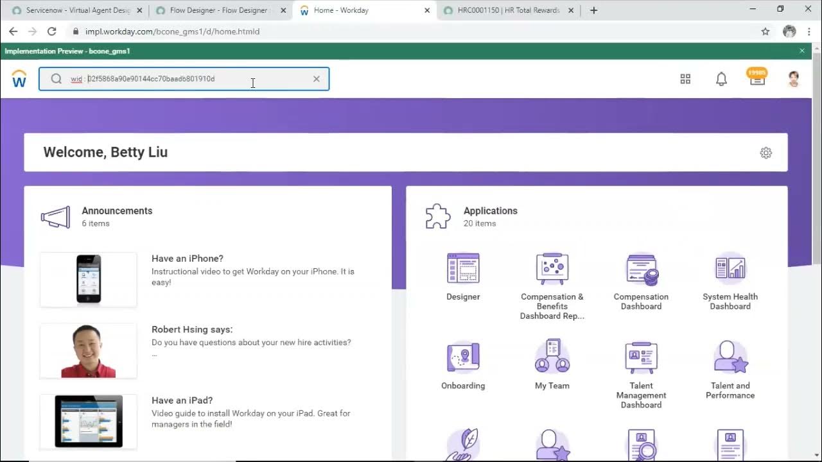Click the search magnifier icon
The height and width of the screenshot is (462, 822).
click(57, 79)
